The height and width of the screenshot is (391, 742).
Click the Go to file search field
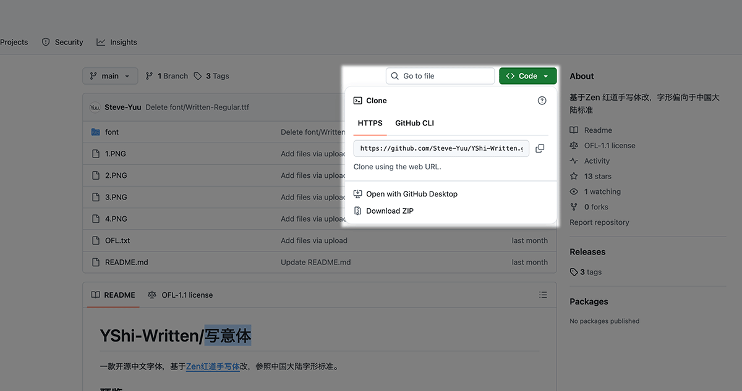440,76
